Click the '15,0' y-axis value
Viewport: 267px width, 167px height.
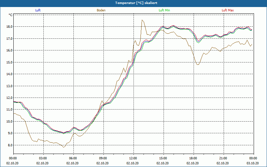pos(10,62)
